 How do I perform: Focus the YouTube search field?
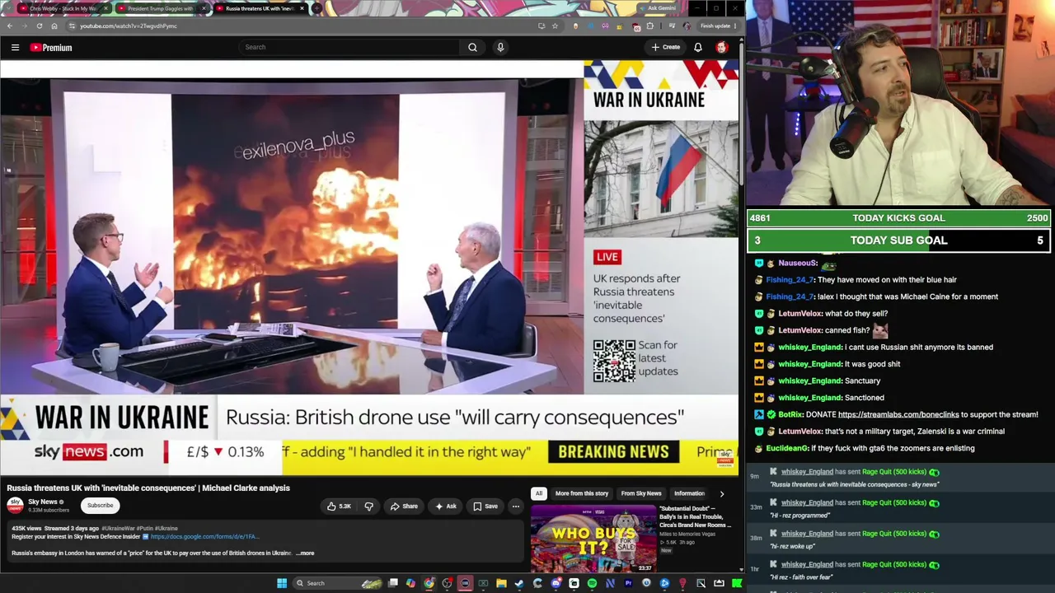tap(350, 48)
